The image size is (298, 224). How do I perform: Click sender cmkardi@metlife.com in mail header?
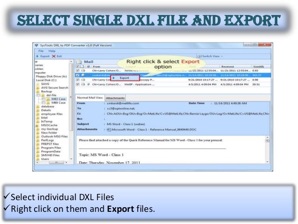123,103
